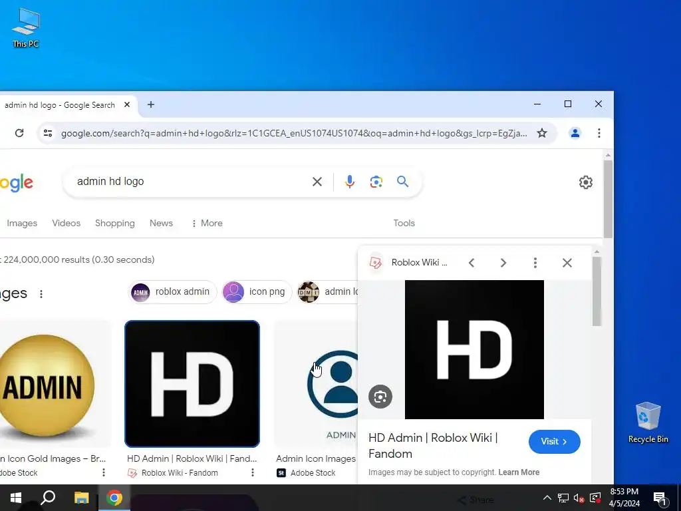
Task: Expand the More search filters menu
Action: click(207, 223)
